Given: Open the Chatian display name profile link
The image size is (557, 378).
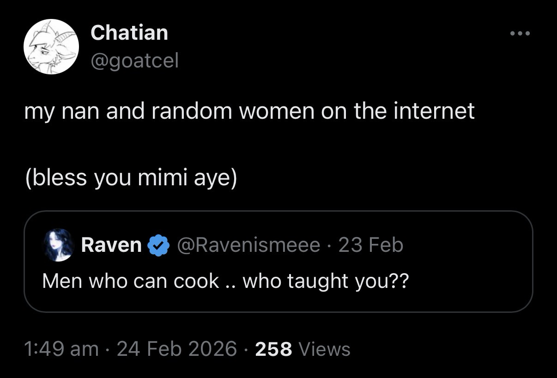Looking at the screenshot, I should click(x=129, y=33).
